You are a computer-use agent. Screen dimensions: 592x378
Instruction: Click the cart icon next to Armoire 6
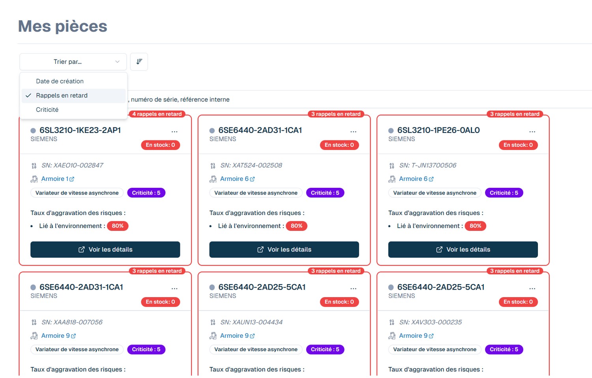pos(212,178)
